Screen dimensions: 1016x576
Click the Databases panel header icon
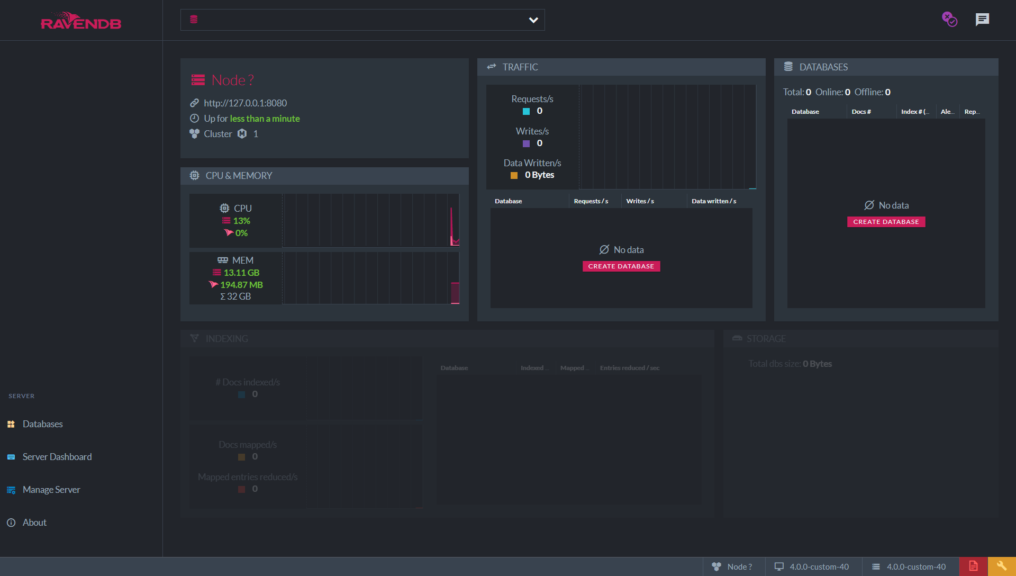pos(788,67)
